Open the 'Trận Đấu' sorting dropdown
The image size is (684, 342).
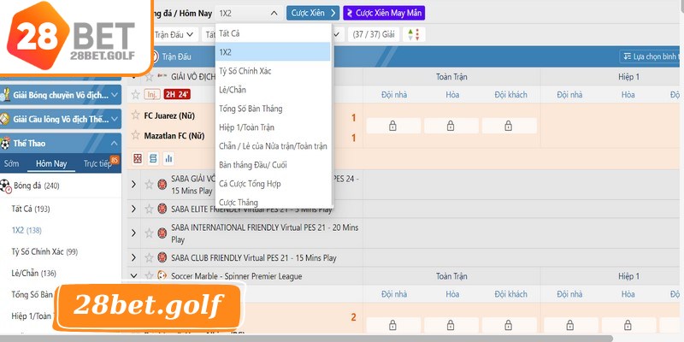tap(174, 34)
